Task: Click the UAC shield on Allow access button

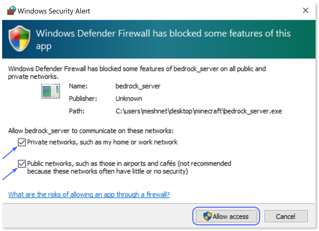Action: pos(207,216)
